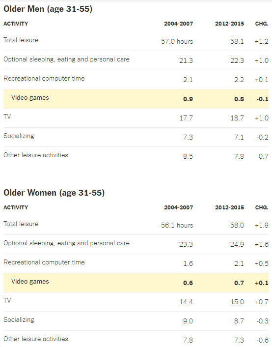This screenshot has width=272, height=347.
Task: Select the ACTIVITY header in Older Men table
Action: coord(16,24)
